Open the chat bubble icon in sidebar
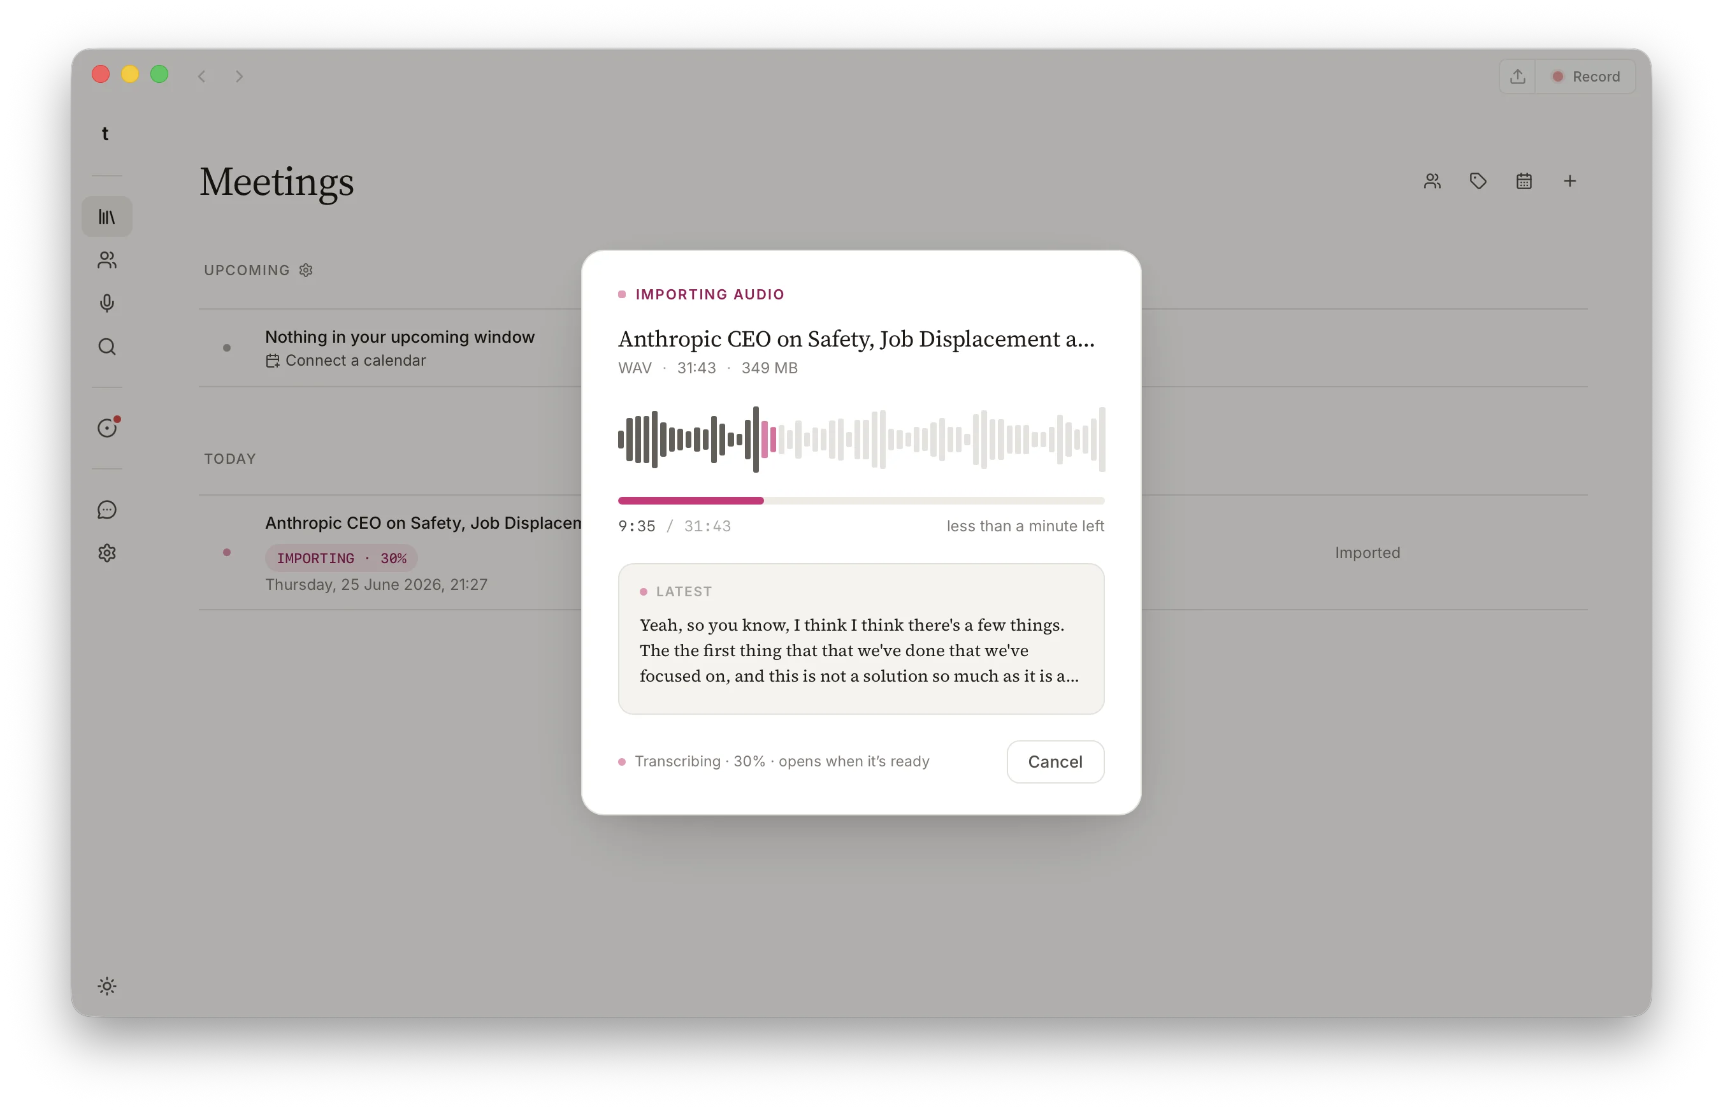Image resolution: width=1723 pixels, height=1111 pixels. pos(107,510)
